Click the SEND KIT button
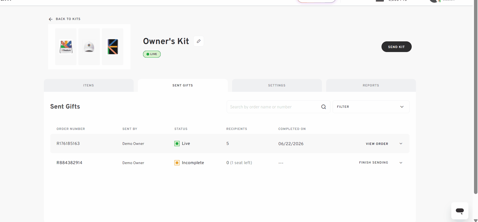 tap(396, 47)
